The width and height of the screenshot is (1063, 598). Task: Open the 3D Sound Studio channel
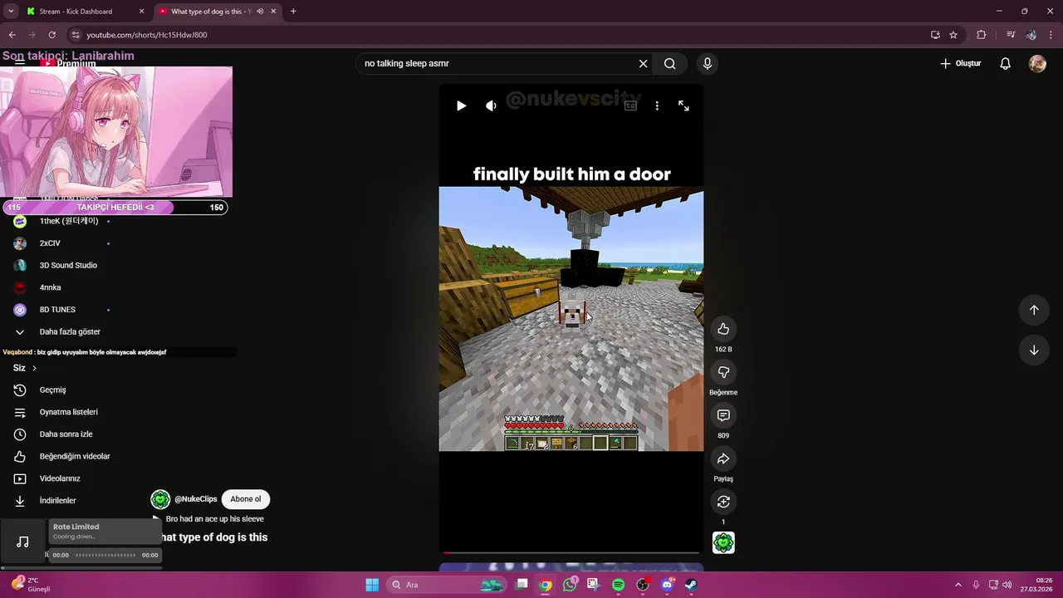tap(68, 265)
